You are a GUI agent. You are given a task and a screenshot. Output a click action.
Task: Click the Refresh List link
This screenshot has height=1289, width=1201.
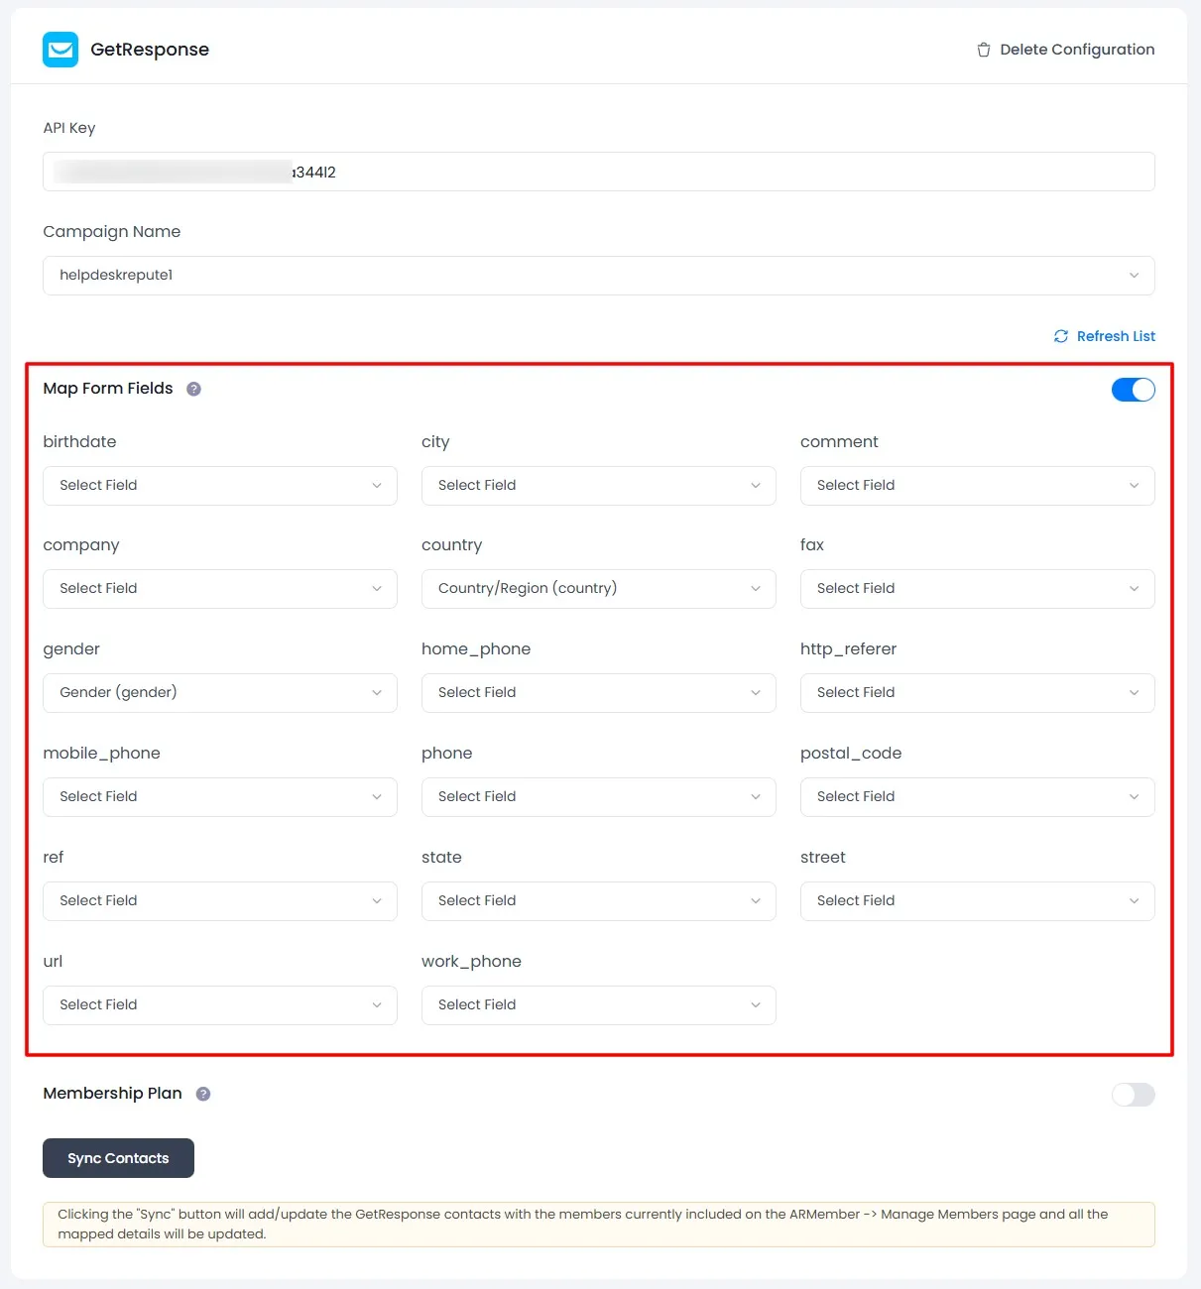pos(1116,336)
